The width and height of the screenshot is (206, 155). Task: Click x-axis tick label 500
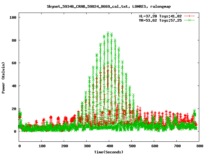click(132, 146)
